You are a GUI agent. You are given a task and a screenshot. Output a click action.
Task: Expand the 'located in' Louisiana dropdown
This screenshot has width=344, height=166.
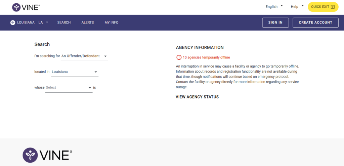(x=75, y=72)
